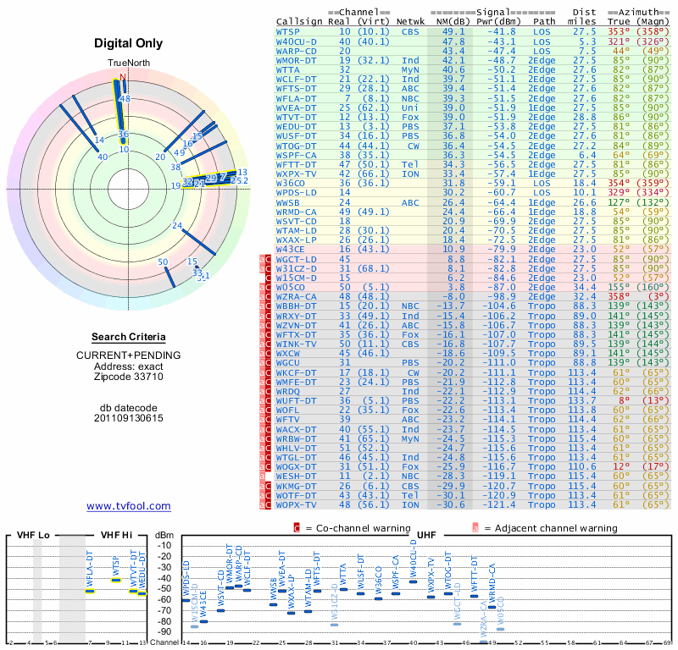
Task: Select the WEDU-DT callsign in the table
Action: (296, 126)
